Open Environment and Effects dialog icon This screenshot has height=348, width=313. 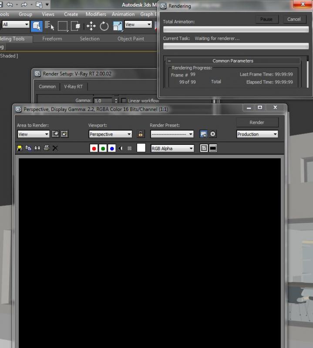pos(212,134)
